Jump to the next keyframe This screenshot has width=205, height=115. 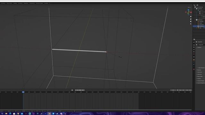(x=82, y=90)
